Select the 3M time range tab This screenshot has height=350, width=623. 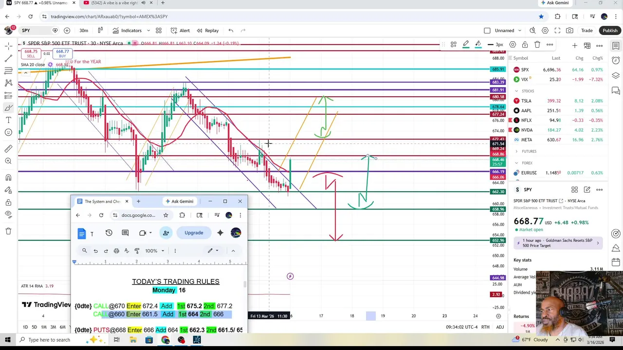pyautogui.click(x=53, y=327)
